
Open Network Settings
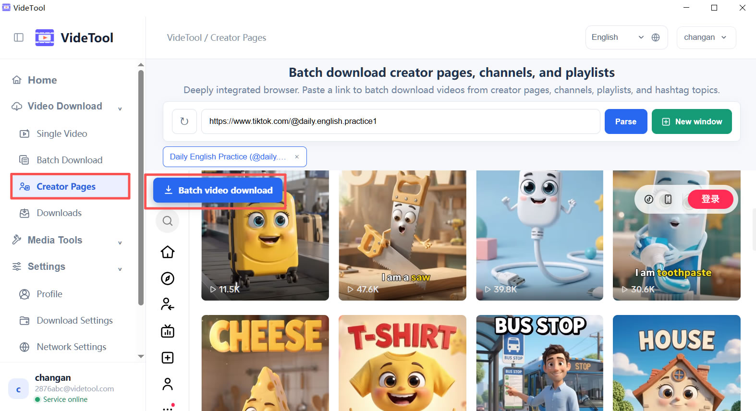click(x=72, y=347)
